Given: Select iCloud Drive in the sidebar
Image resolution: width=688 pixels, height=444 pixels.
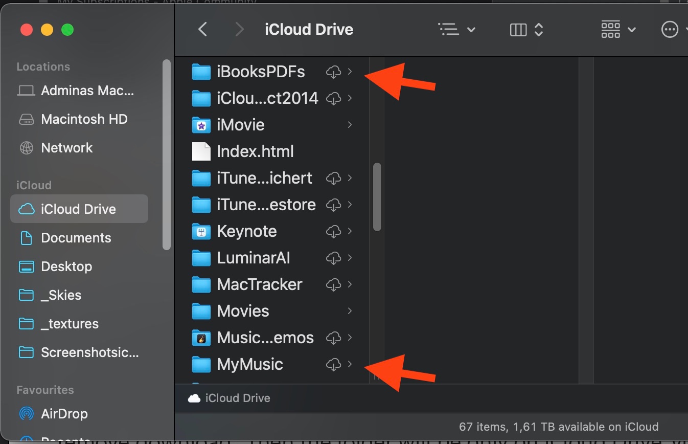Looking at the screenshot, I should tap(79, 209).
